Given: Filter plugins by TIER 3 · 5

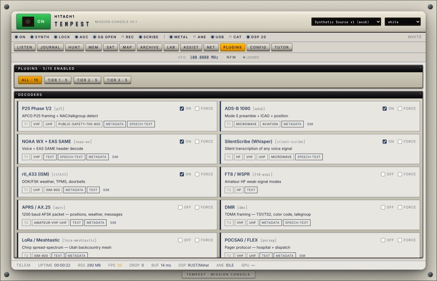Looking at the screenshot, I should click(117, 80).
